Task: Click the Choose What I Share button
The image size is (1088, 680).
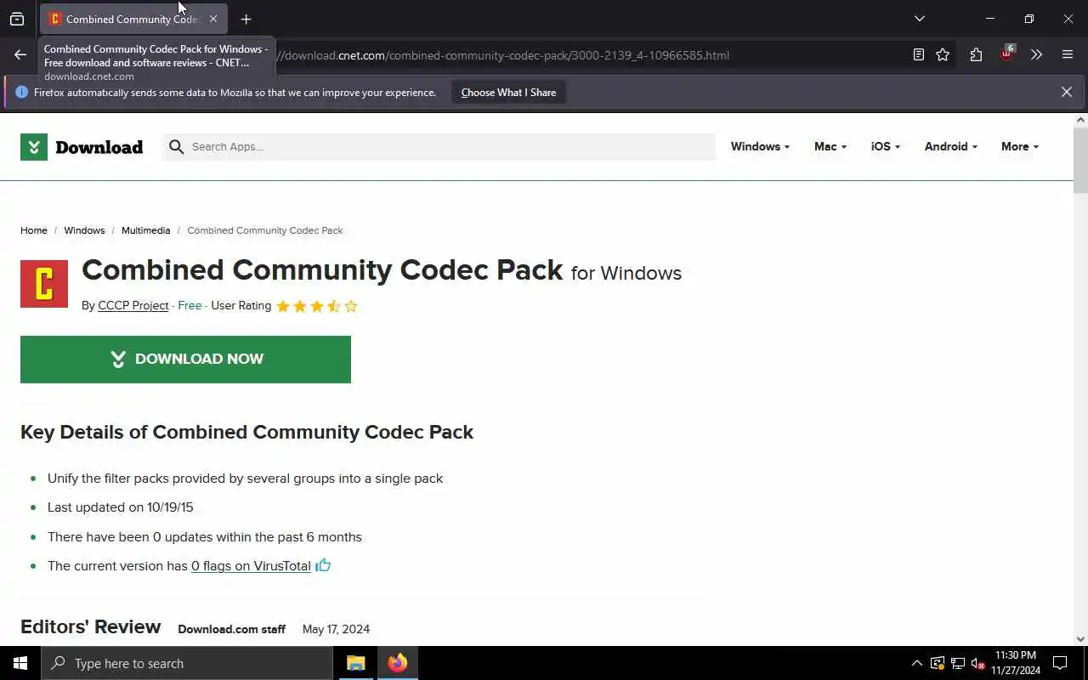Action: click(508, 93)
